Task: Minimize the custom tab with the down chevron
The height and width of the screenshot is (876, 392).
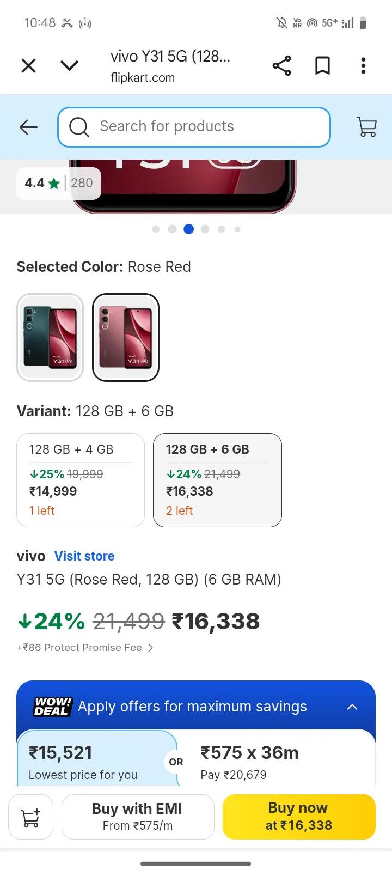Action: pyautogui.click(x=69, y=65)
